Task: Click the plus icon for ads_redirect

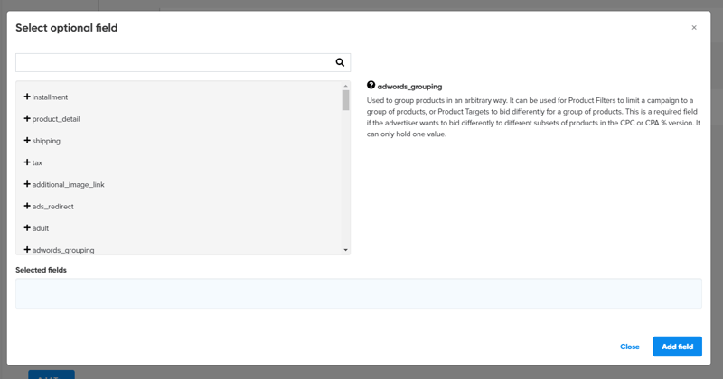Action: [x=27, y=206]
